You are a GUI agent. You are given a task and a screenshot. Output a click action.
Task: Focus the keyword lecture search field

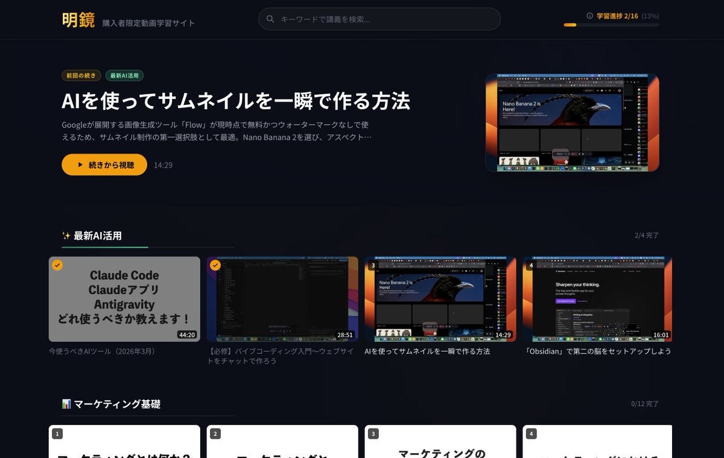tap(379, 19)
